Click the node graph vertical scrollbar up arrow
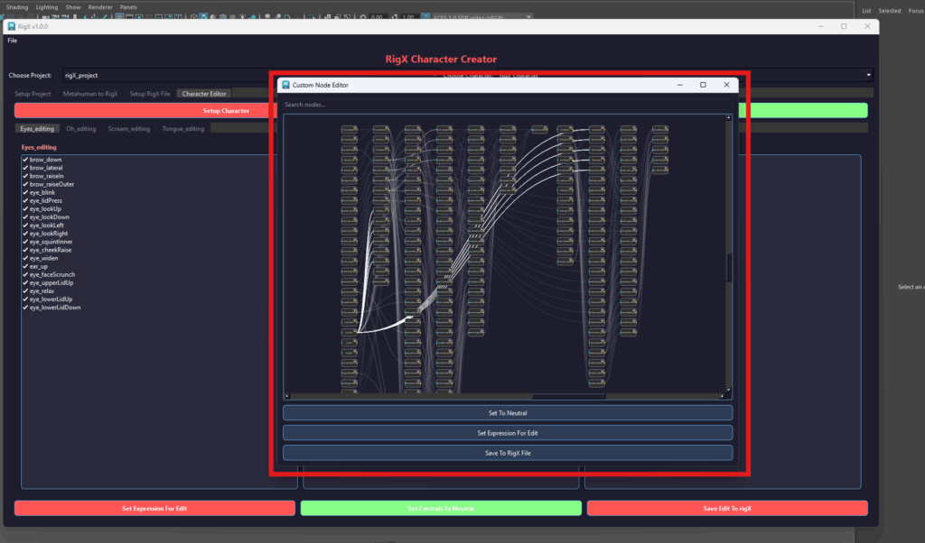The width and height of the screenshot is (925, 543). pos(728,119)
